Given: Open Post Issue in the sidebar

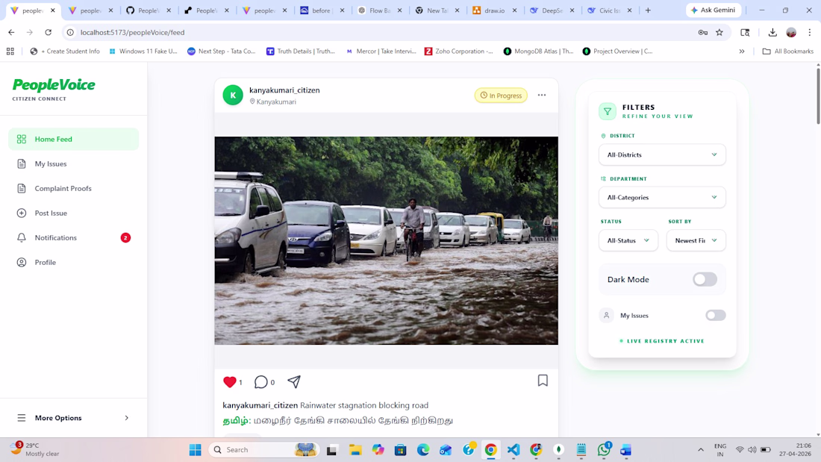Looking at the screenshot, I should [73, 213].
